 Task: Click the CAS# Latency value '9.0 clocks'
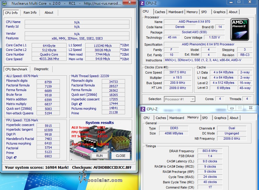click(x=210, y=161)
